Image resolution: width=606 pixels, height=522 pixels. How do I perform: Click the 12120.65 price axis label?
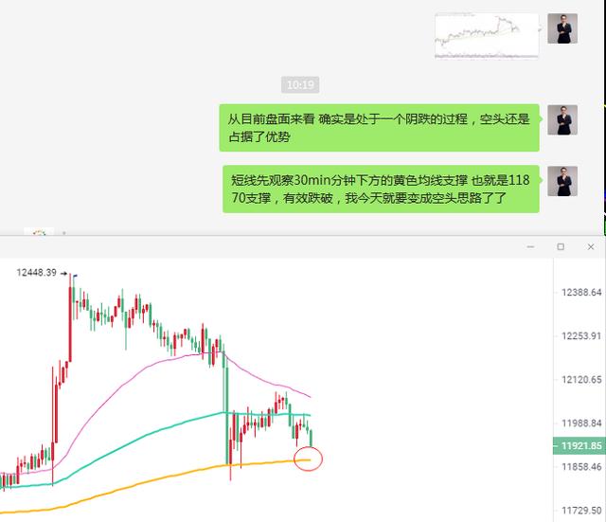581,380
